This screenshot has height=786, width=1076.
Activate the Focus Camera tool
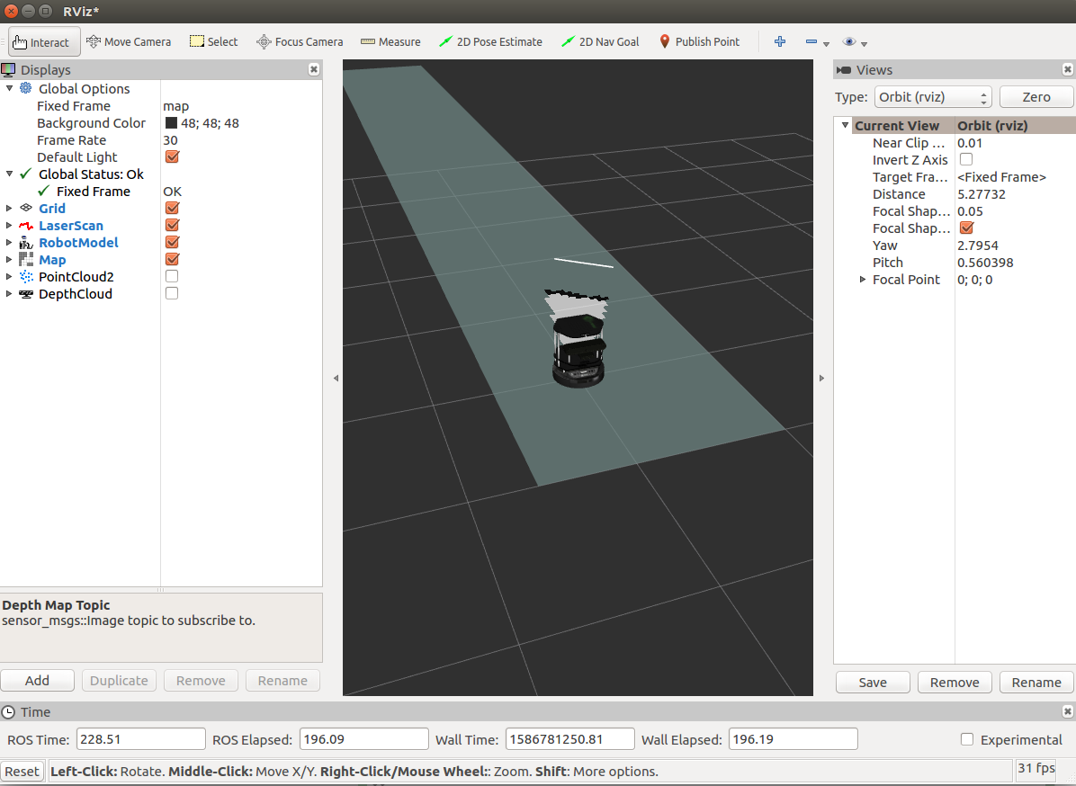tap(300, 41)
